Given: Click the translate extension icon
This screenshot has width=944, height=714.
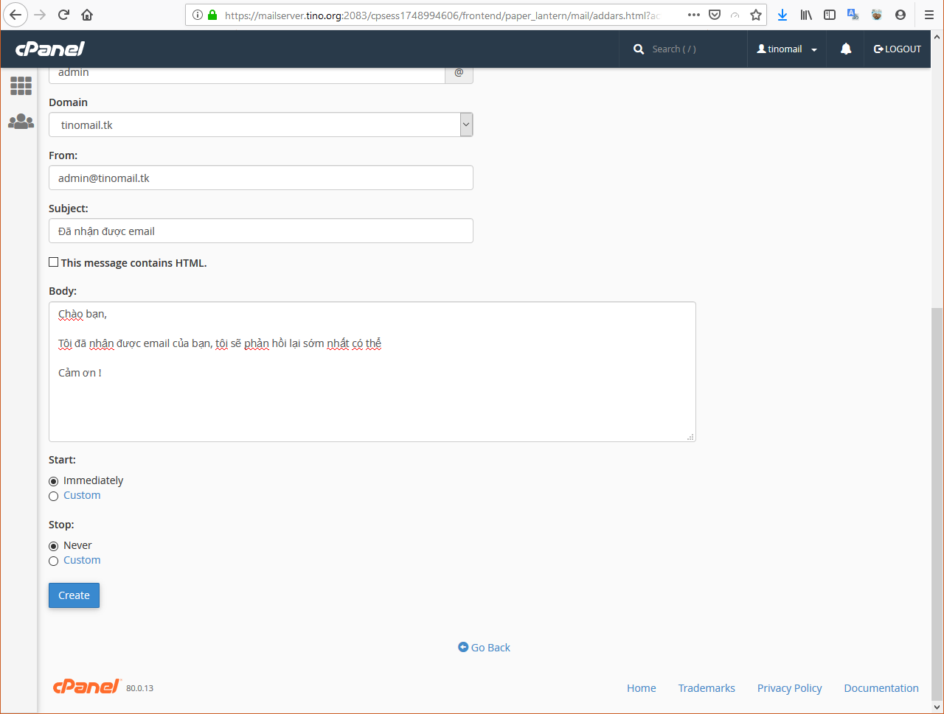Looking at the screenshot, I should [x=853, y=15].
